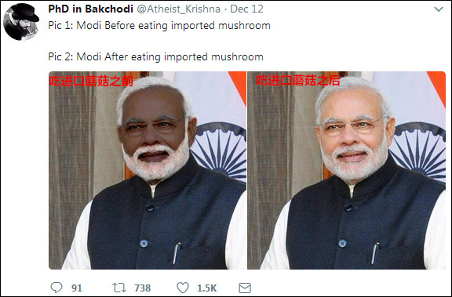
Task: Open the photo captioned 吃进口蘑菇之后
Action: [347, 170]
